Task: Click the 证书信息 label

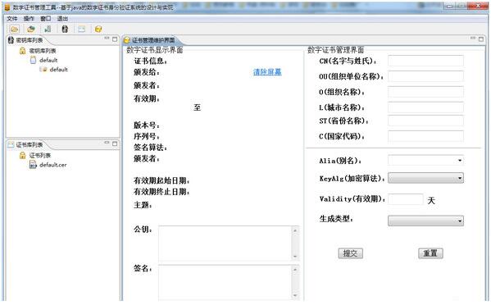Action: (x=151, y=61)
